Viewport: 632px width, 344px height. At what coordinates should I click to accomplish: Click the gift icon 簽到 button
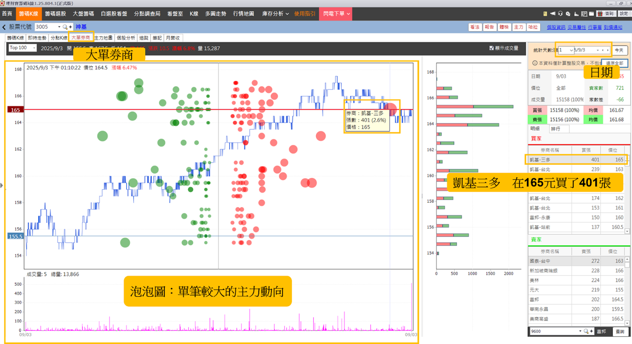point(606,13)
